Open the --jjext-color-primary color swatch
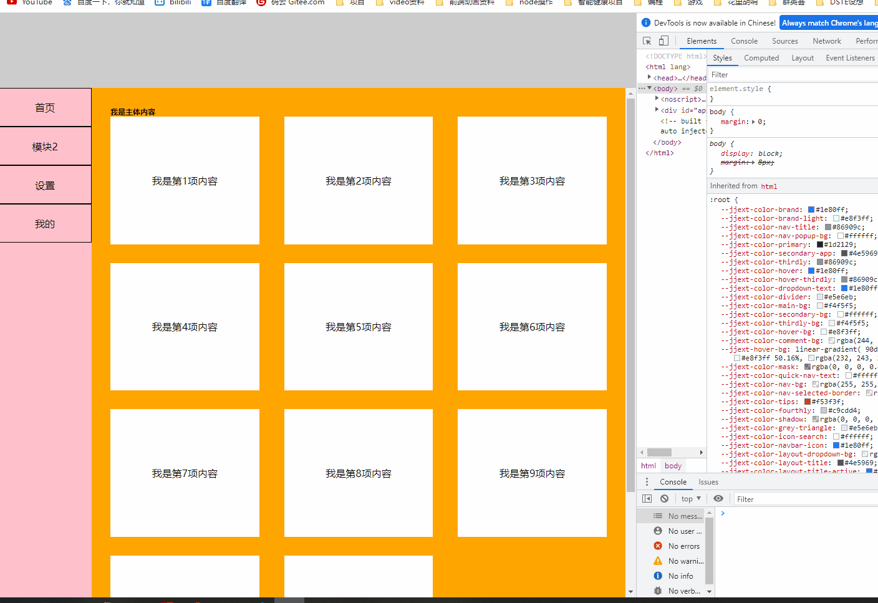 click(820, 244)
